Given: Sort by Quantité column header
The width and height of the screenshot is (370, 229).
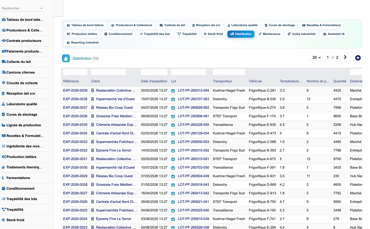Looking at the screenshot, I should [x=340, y=81].
